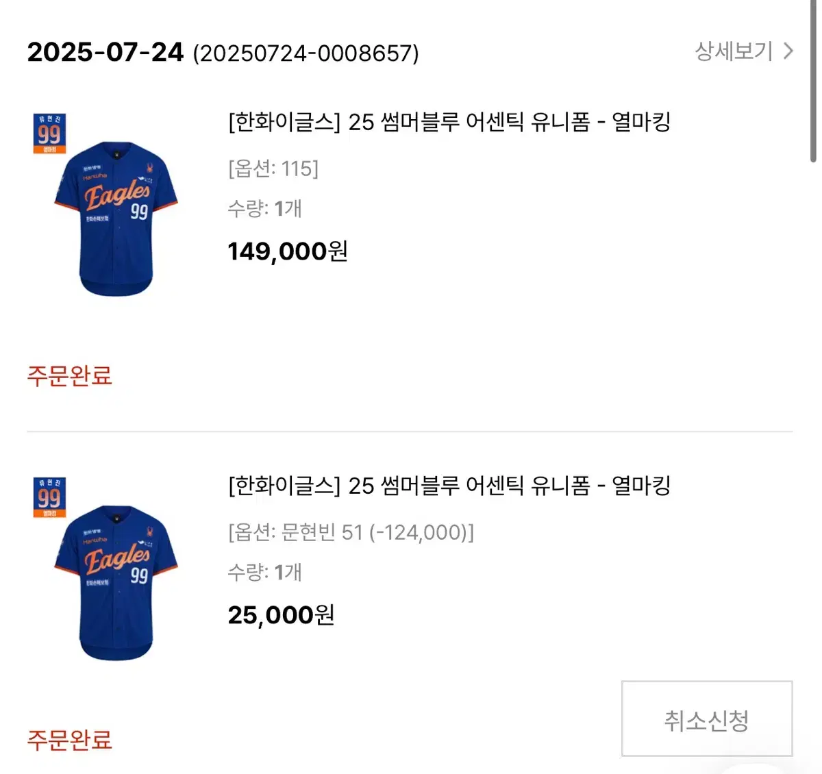This screenshot has height=774, width=822.
Task: Click the second 주문완료 status label
Action: [70, 740]
